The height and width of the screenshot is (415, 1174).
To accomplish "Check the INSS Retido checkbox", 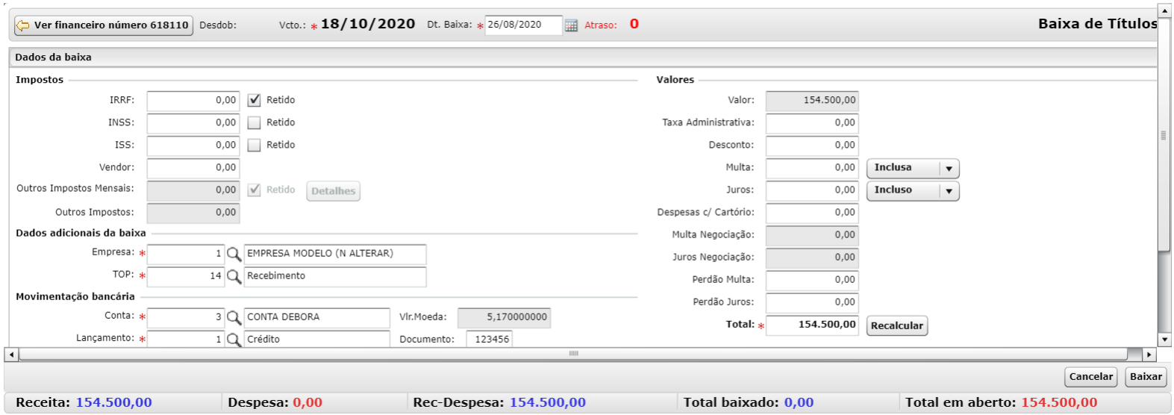I will click(255, 122).
